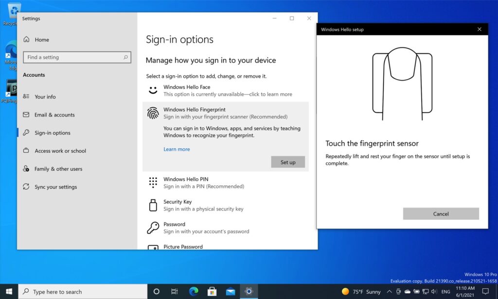Go to Home in the Settings sidebar
Viewport: 498px width, 299px height.
pos(42,39)
